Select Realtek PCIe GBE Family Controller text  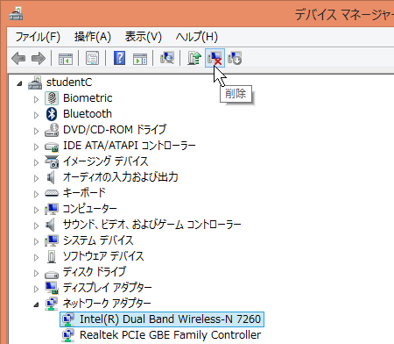[x=170, y=335]
